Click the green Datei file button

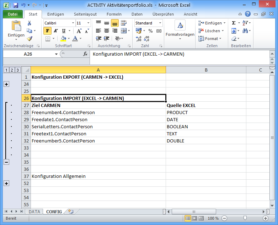12,14
